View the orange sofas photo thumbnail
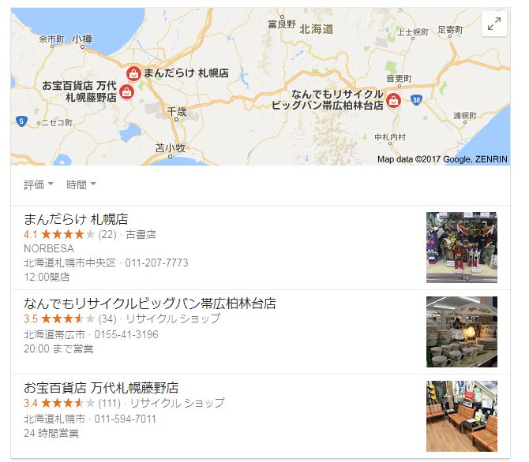The width and height of the screenshot is (529, 462). coord(462,416)
